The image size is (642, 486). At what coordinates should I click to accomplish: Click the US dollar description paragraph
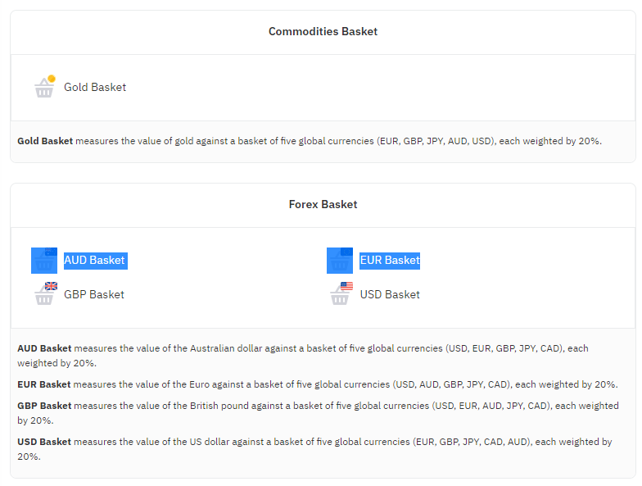[x=314, y=449]
